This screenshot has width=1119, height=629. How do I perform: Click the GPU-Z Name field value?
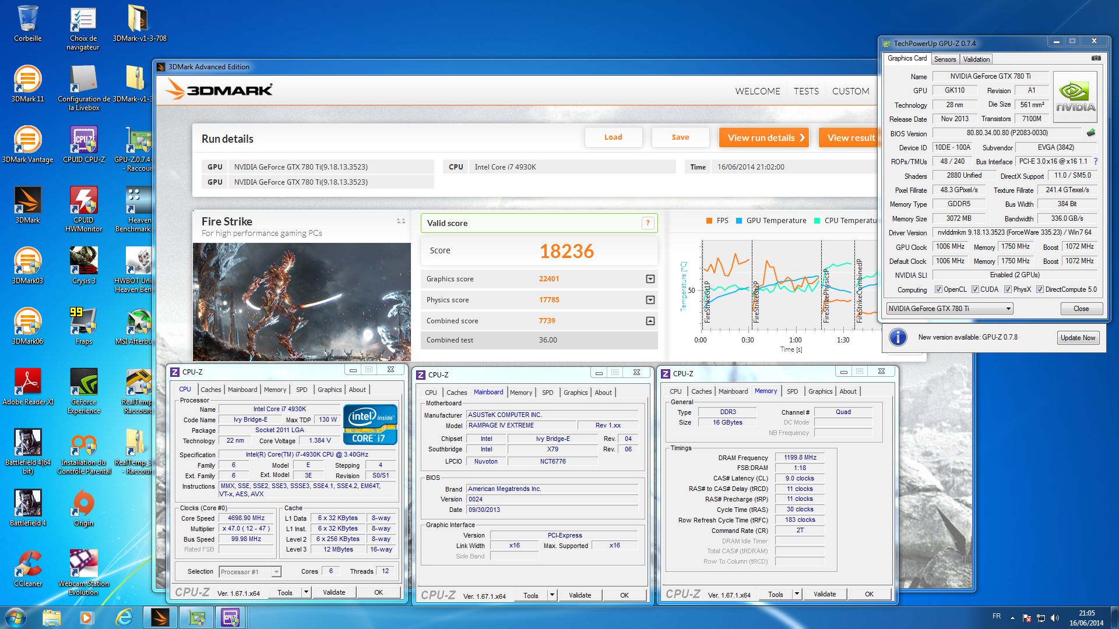tap(990, 76)
